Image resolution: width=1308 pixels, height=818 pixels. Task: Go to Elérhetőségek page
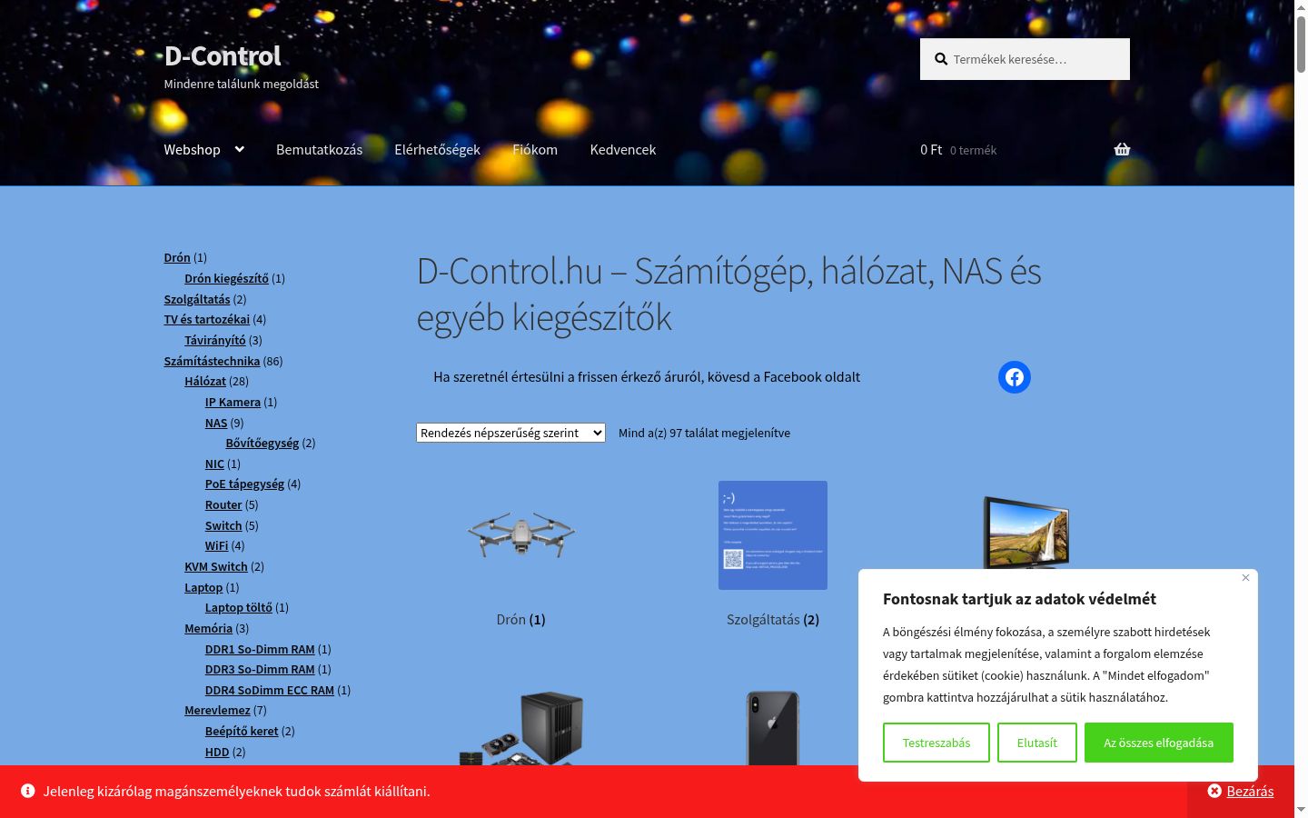pyautogui.click(x=437, y=150)
